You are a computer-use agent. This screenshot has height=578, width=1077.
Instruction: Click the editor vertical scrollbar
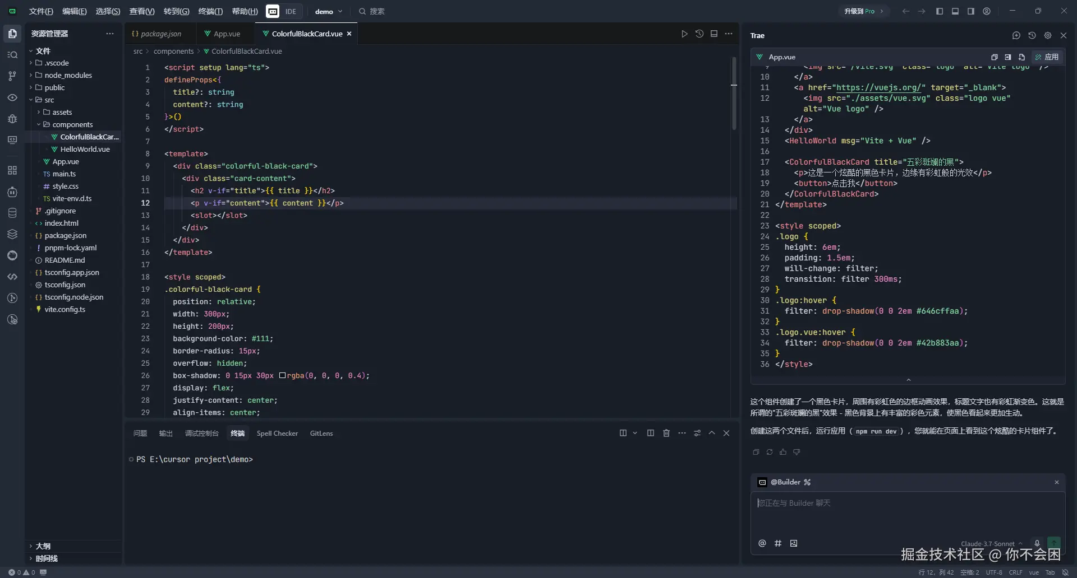coord(734,94)
